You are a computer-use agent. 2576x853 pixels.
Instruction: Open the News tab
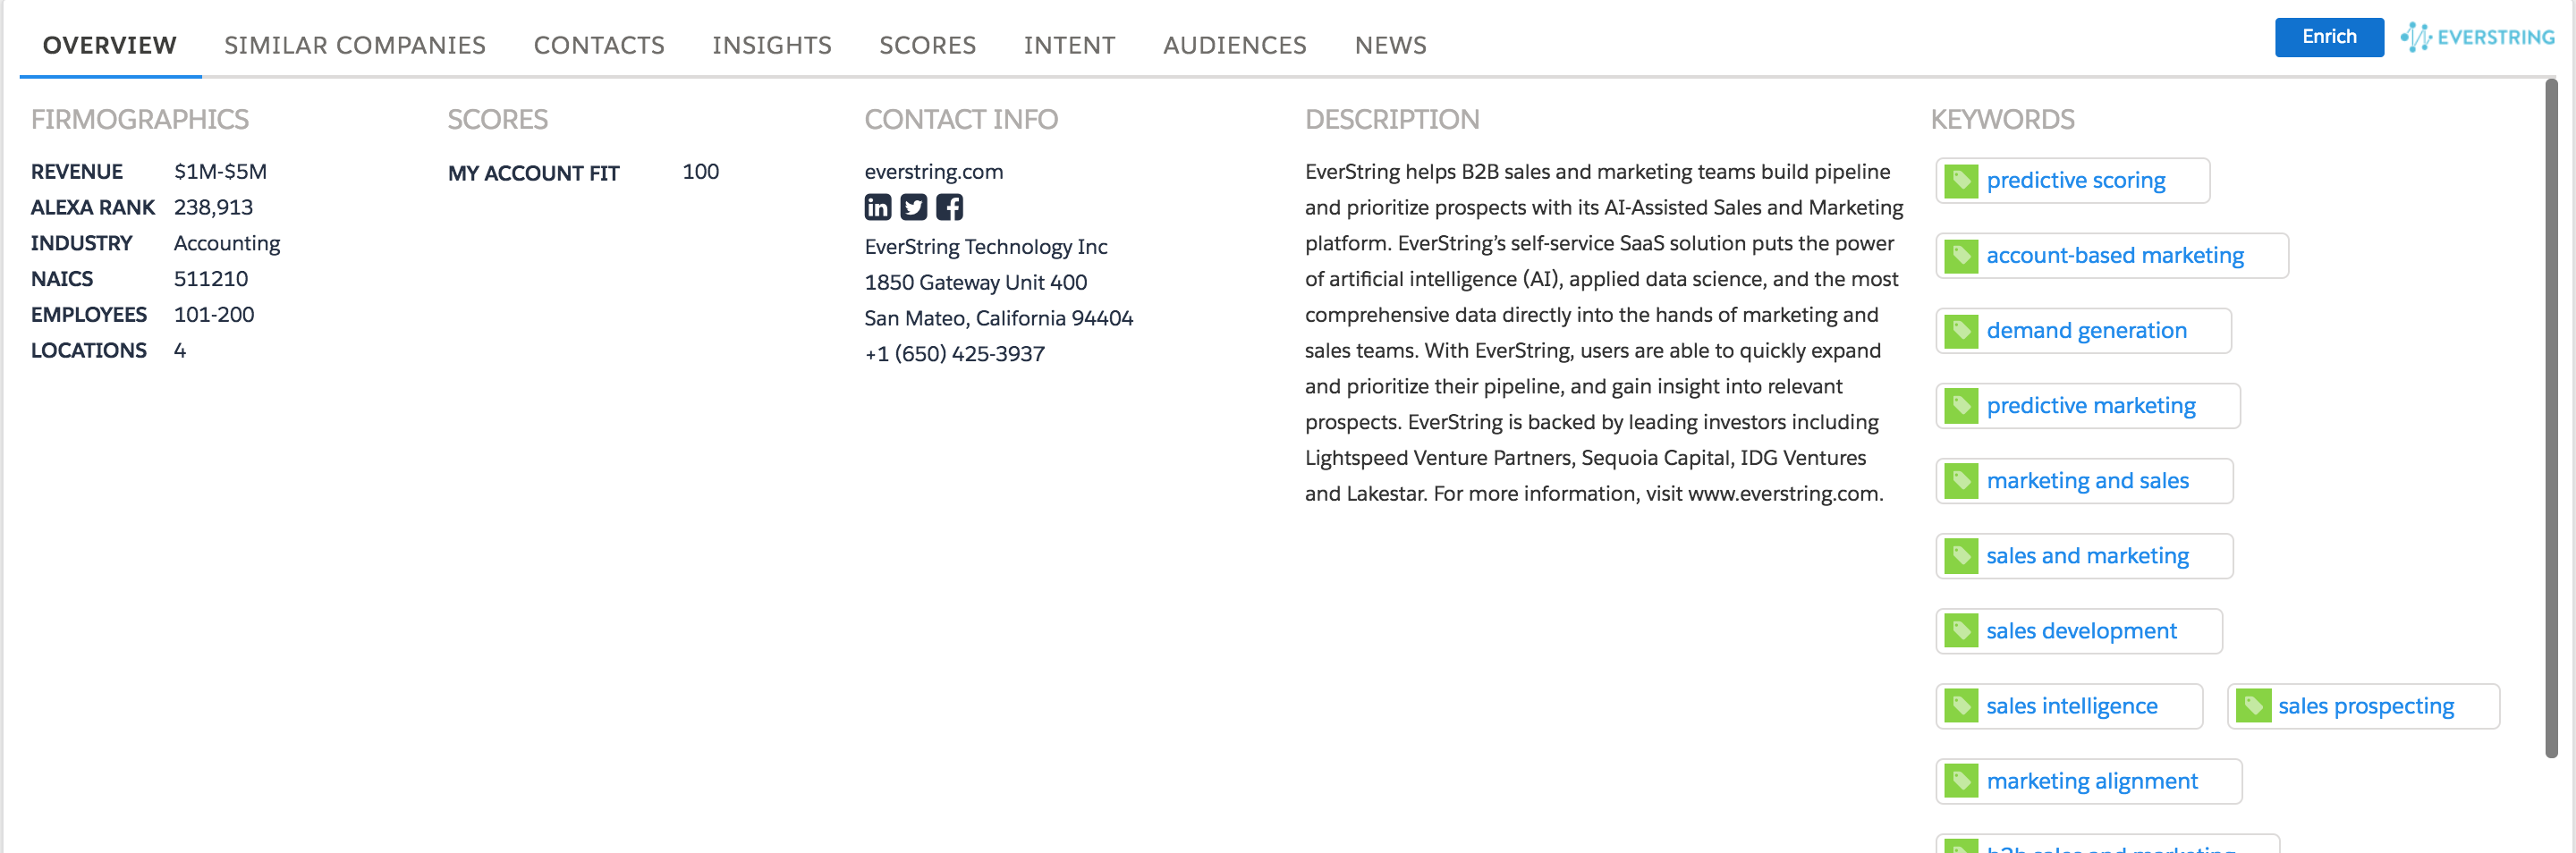pyautogui.click(x=1391, y=45)
